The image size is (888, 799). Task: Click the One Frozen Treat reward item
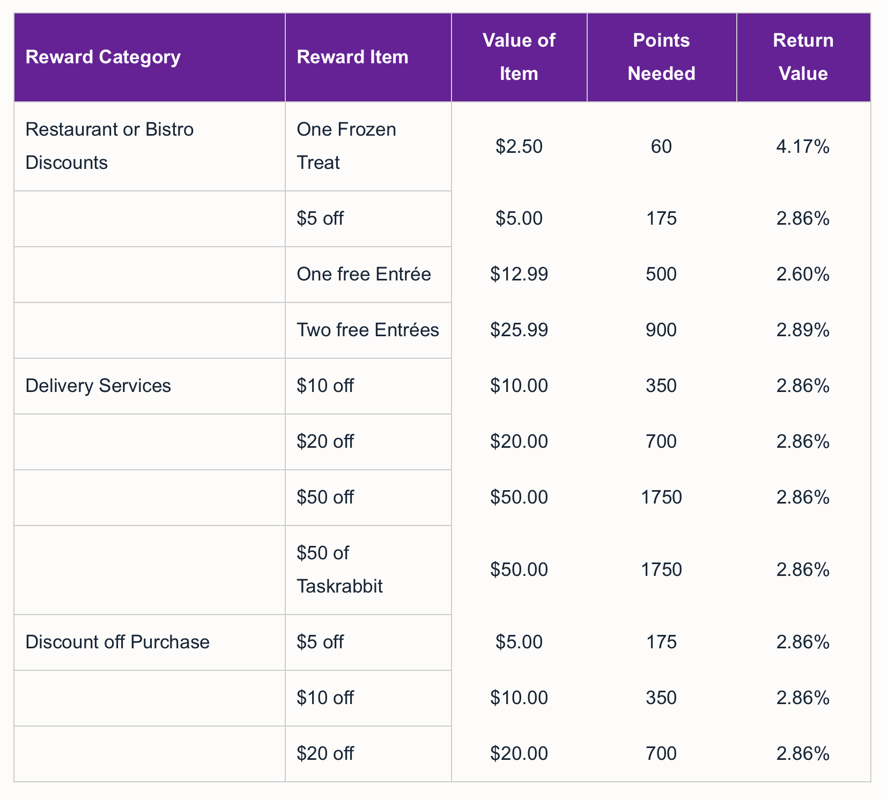coord(346,146)
